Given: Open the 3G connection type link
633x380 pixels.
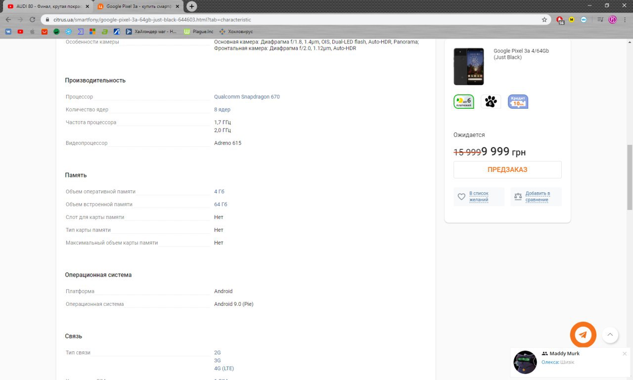Looking at the screenshot, I should point(218,361).
